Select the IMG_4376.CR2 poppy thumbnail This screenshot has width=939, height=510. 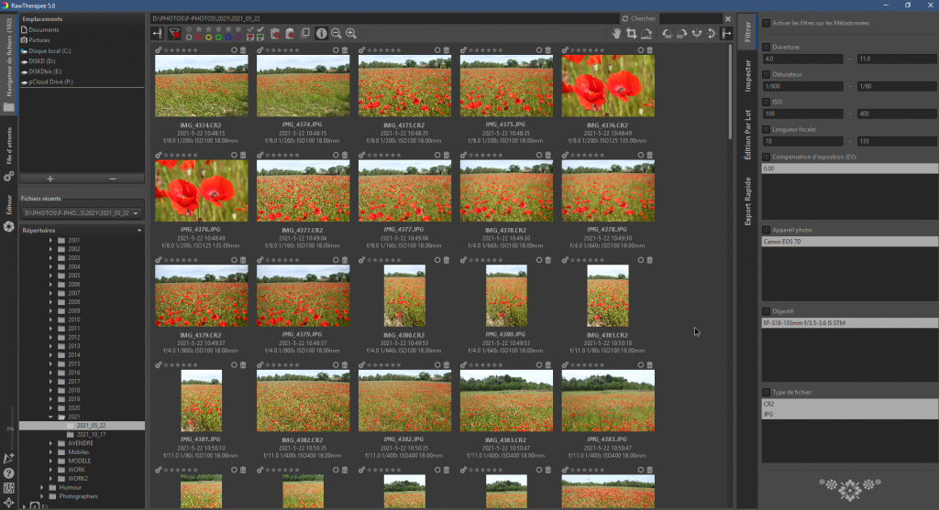(x=608, y=85)
